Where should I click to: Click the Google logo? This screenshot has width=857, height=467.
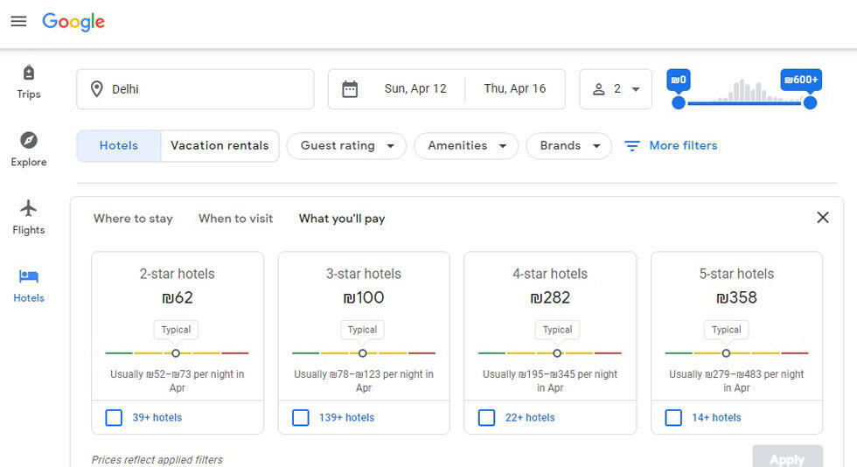pyautogui.click(x=73, y=22)
